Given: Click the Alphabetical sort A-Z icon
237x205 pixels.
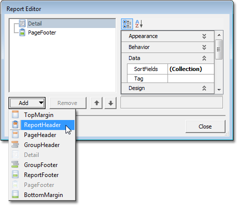Looking at the screenshot, I should [139, 24].
